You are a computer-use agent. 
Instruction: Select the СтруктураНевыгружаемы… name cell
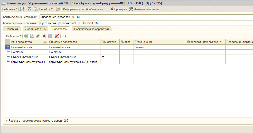coord(29,62)
